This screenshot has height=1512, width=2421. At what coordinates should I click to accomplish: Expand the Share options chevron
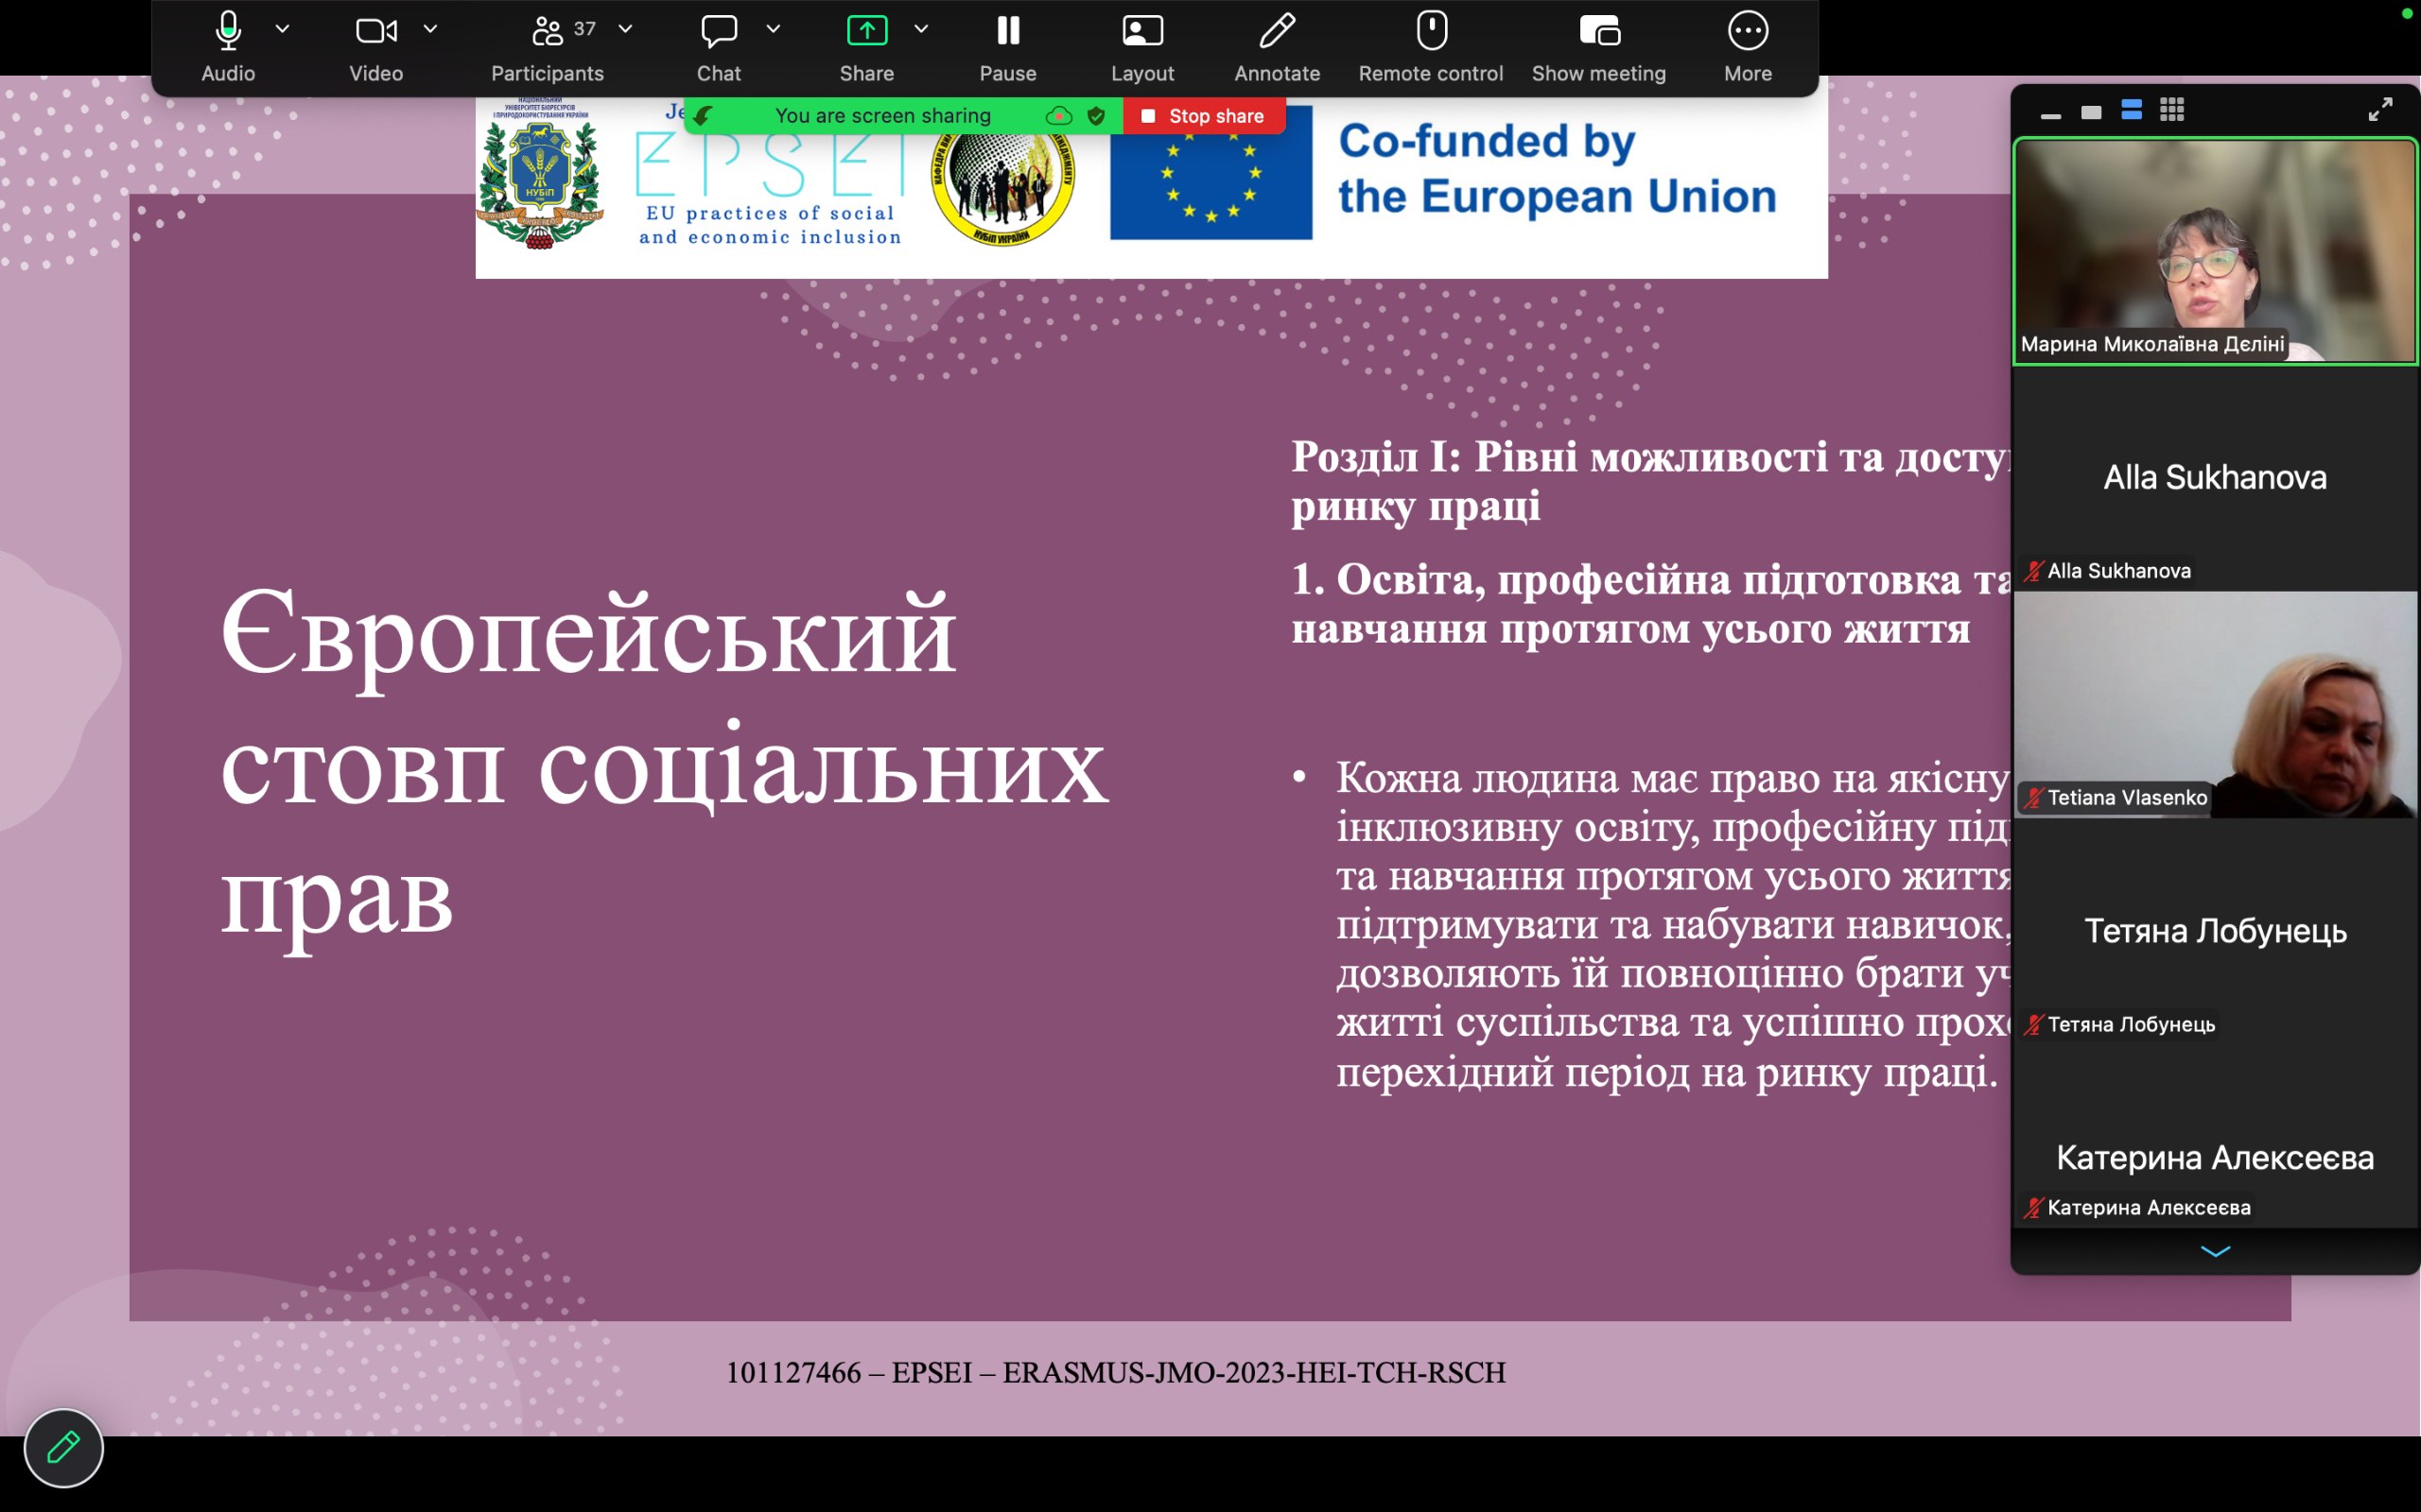pyautogui.click(x=921, y=29)
